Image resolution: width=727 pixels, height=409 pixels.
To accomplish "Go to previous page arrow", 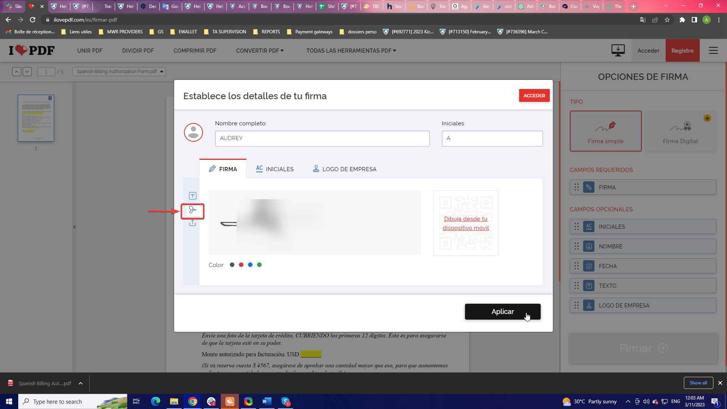I will [17, 72].
